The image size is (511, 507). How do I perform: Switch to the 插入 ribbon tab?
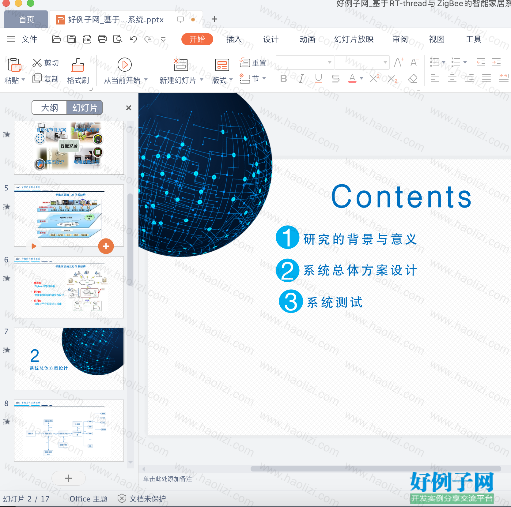click(x=234, y=39)
